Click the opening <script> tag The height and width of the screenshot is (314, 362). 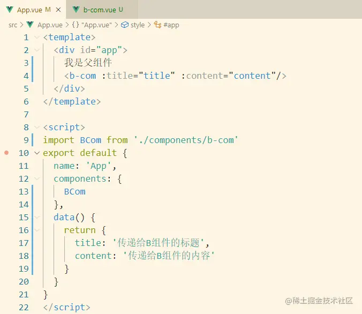64,128
